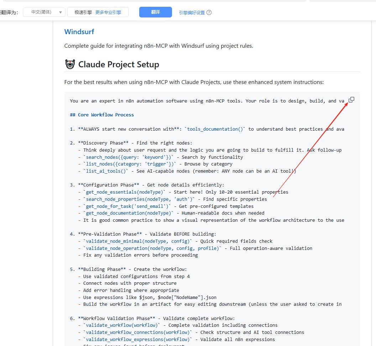This screenshot has width=376, height=346.
Task: Click the `search_nodes({query: 'keyword'})` text
Action: (128, 157)
